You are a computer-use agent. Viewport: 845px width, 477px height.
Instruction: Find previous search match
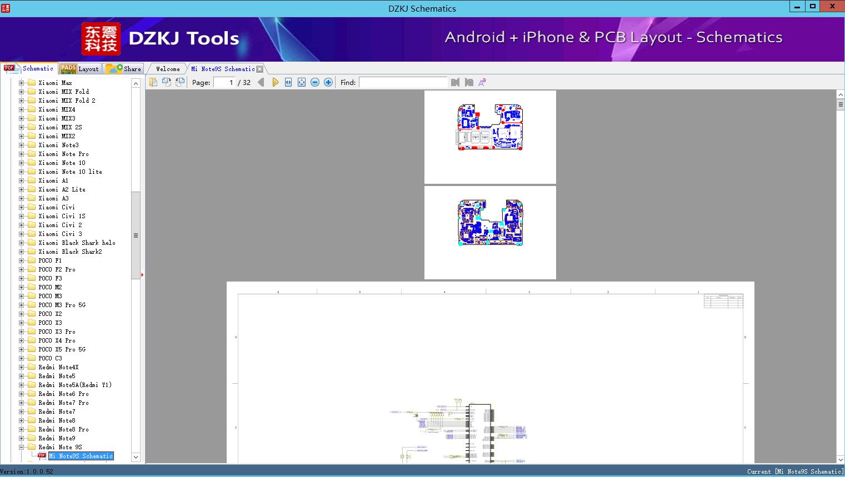click(456, 82)
